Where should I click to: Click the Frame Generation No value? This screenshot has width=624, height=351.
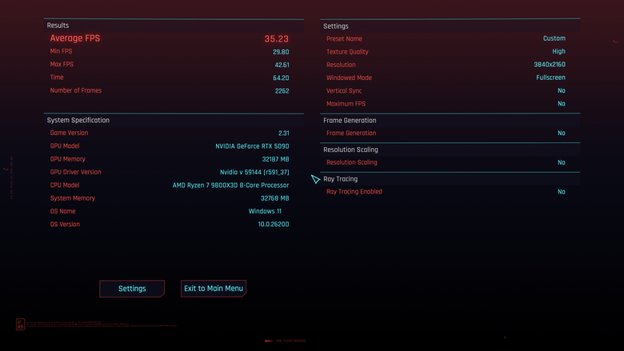tap(561, 134)
